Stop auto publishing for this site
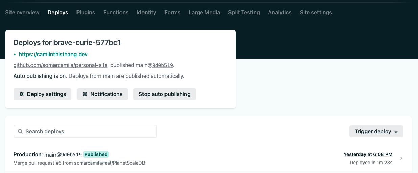 (164, 94)
